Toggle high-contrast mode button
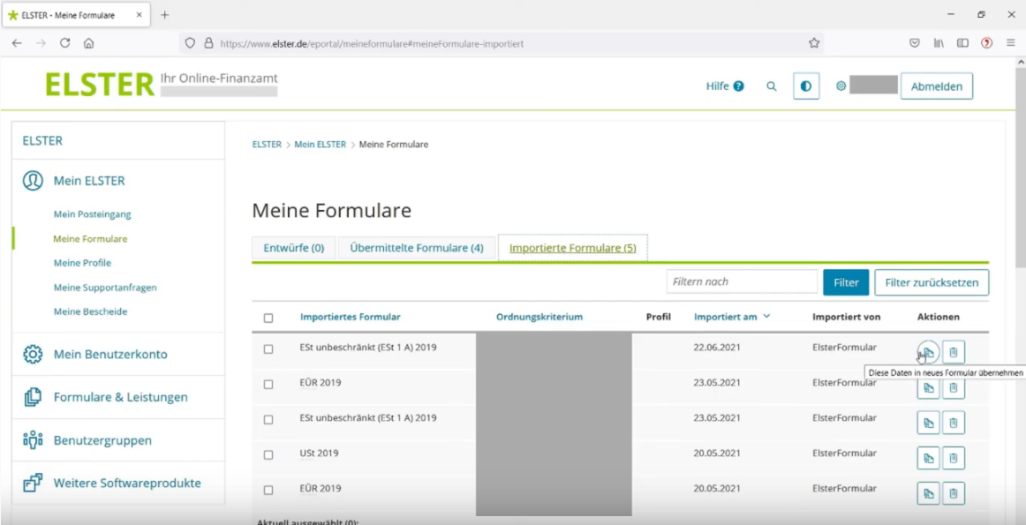Screen dimensions: 1026x525 [x=806, y=86]
